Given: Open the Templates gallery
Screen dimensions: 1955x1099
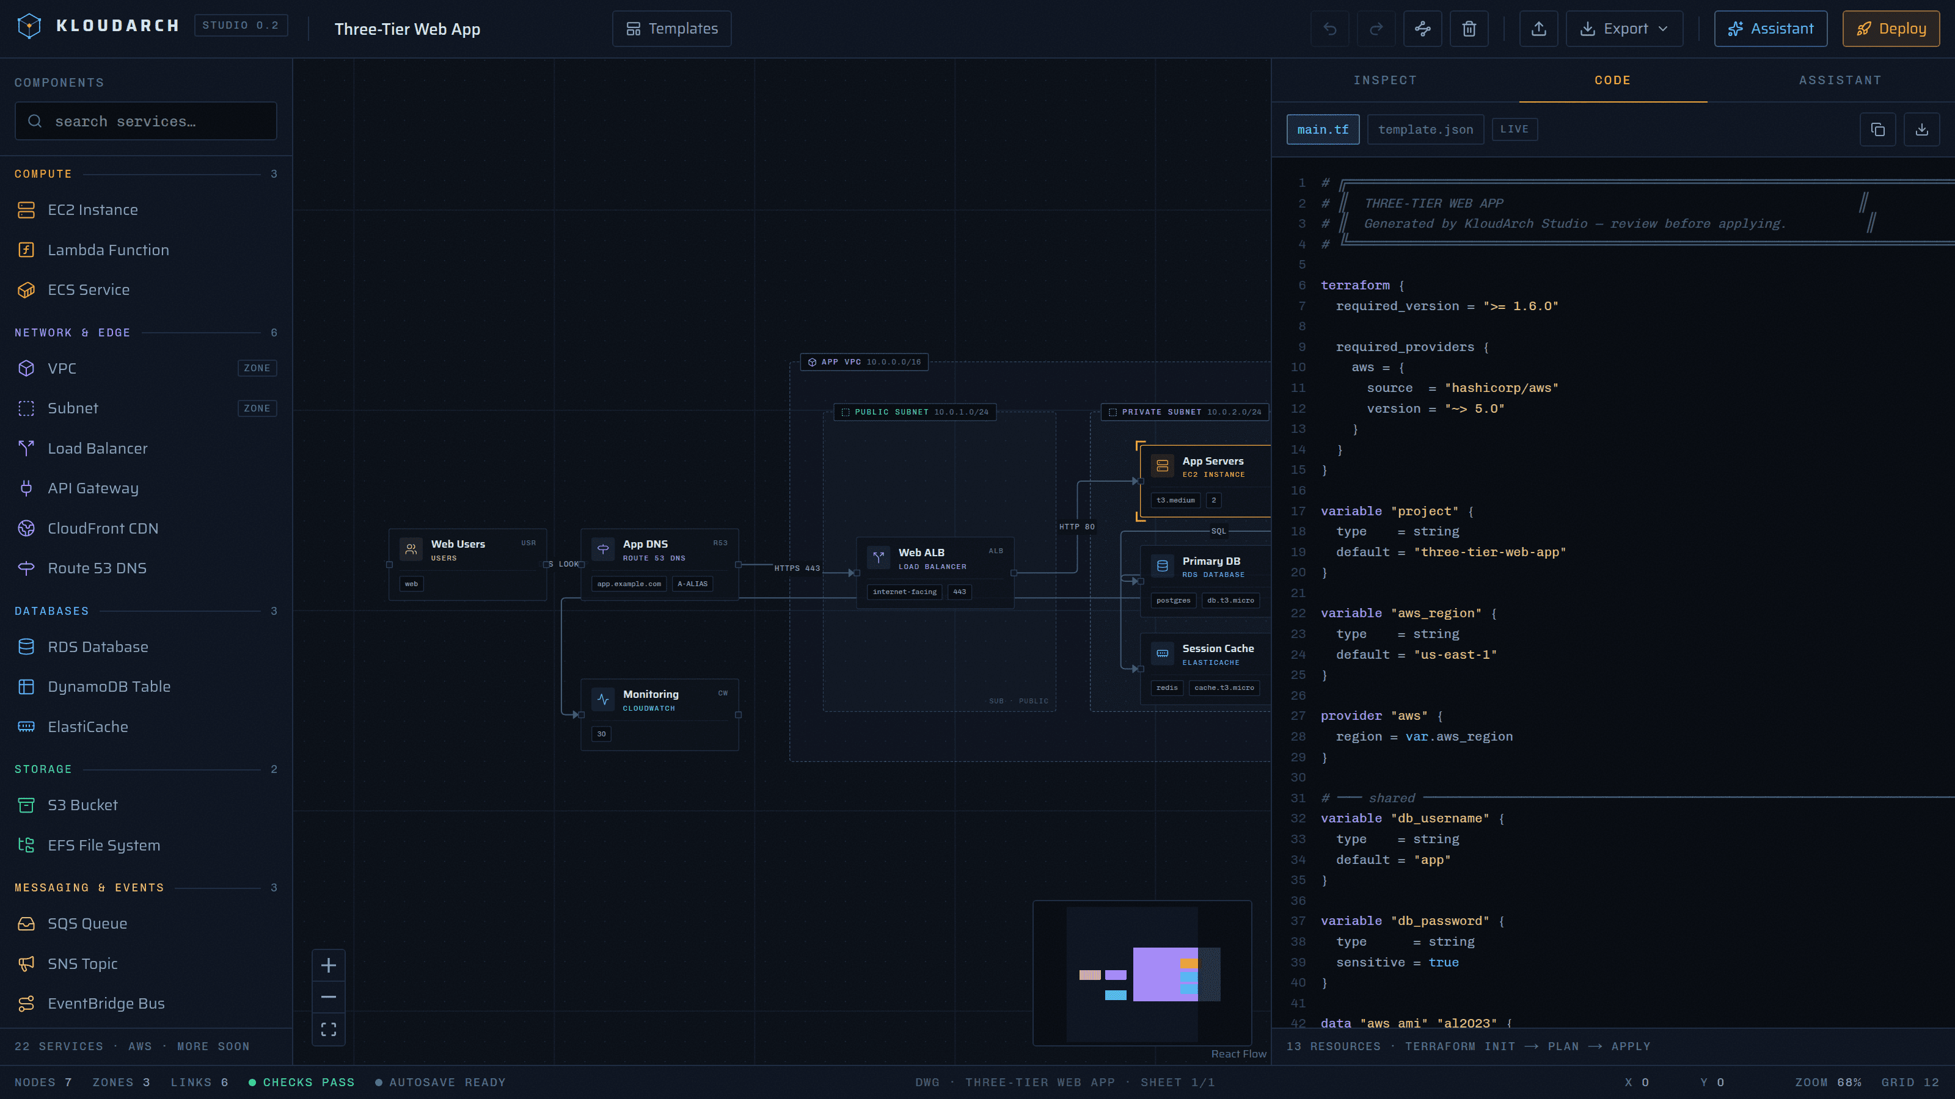Looking at the screenshot, I should point(671,29).
